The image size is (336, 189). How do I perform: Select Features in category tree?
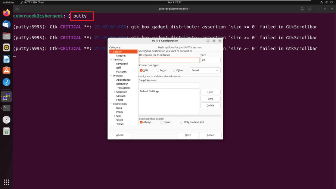[121, 72]
